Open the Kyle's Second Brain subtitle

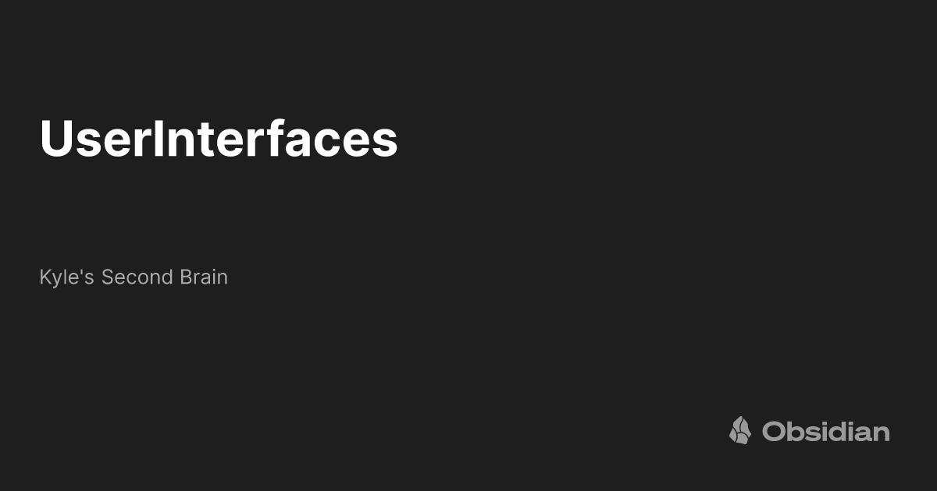pyautogui.click(x=134, y=277)
